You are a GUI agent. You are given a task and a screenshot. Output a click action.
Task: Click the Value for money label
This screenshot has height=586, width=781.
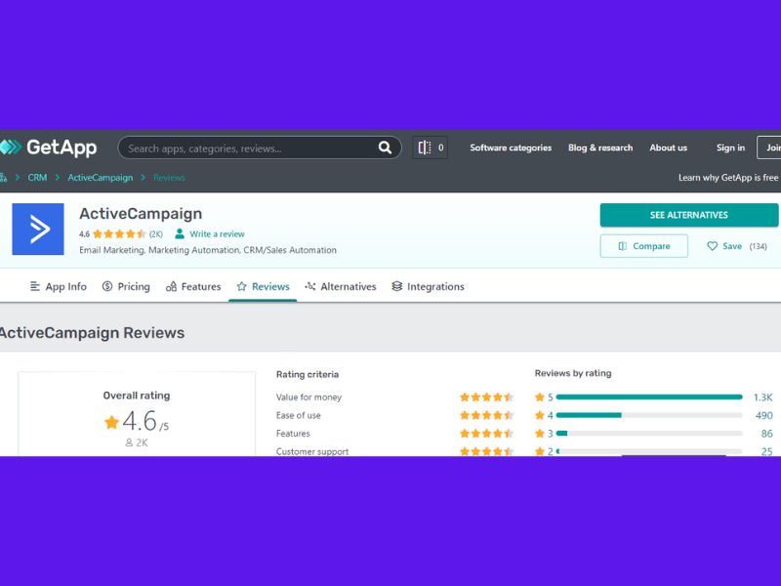[308, 398]
